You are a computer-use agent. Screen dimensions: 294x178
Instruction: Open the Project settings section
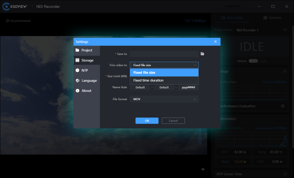click(87, 50)
